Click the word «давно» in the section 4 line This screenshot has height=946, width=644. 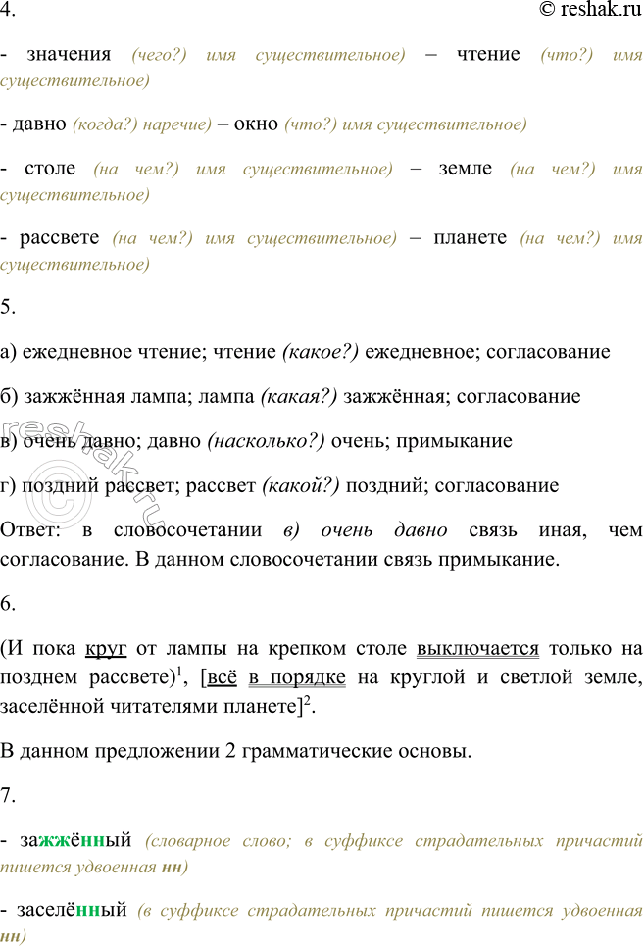pyautogui.click(x=39, y=124)
